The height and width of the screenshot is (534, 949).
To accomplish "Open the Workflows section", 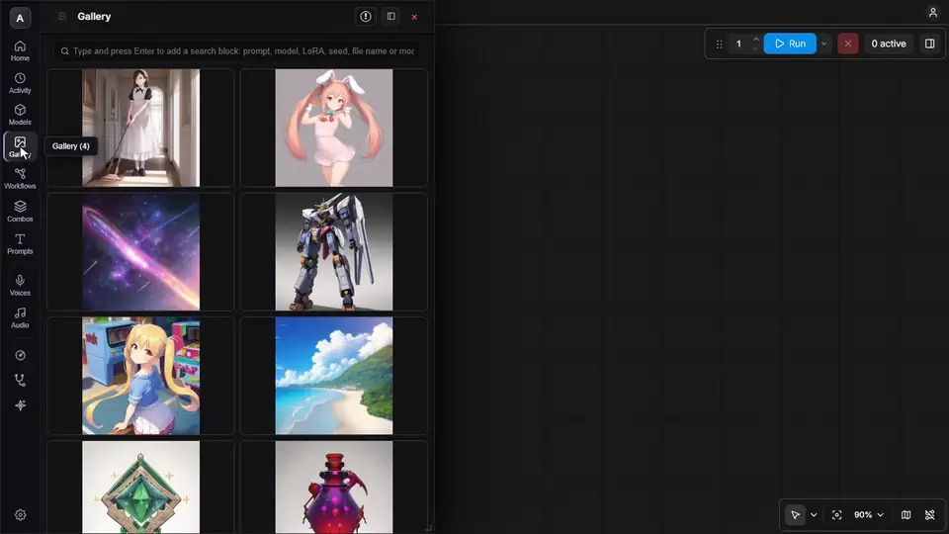I will (20, 179).
